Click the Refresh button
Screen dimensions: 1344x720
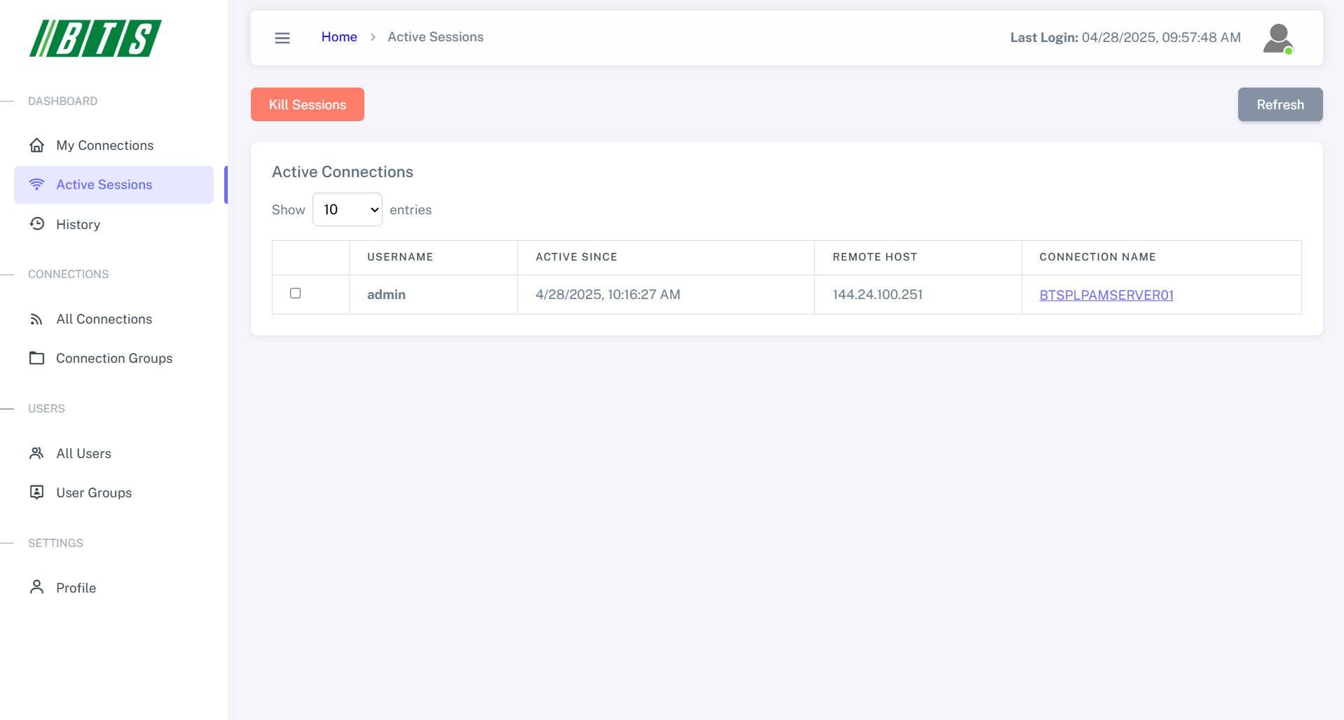[1280, 104]
